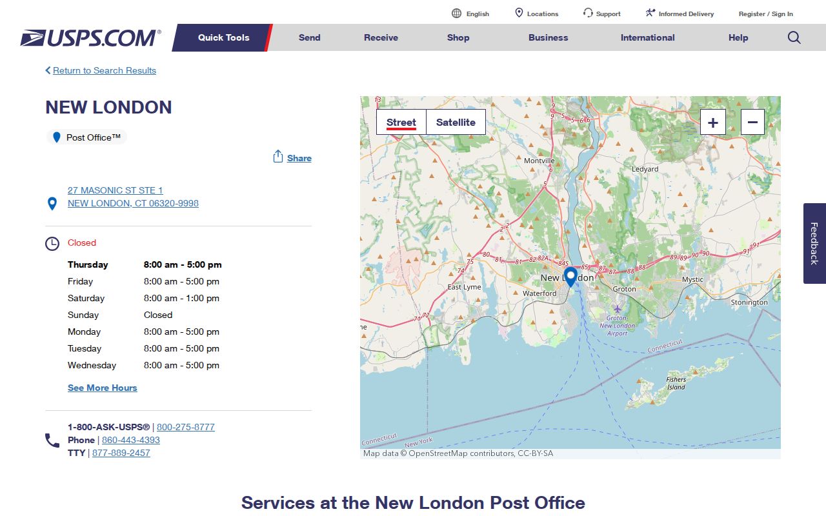
Task: Call 800-275-8777 number link
Action: pyautogui.click(x=186, y=427)
